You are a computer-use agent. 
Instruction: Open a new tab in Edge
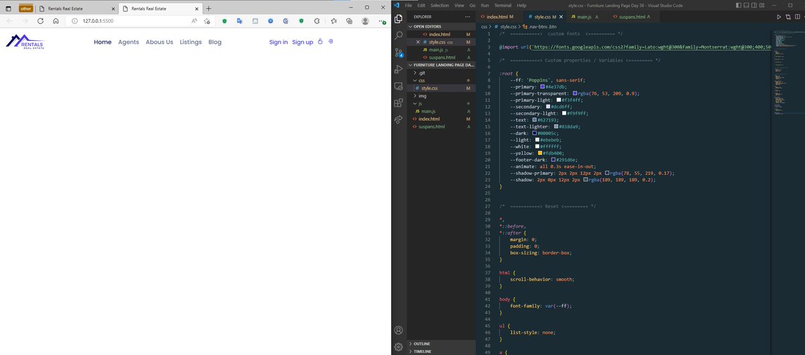(209, 8)
